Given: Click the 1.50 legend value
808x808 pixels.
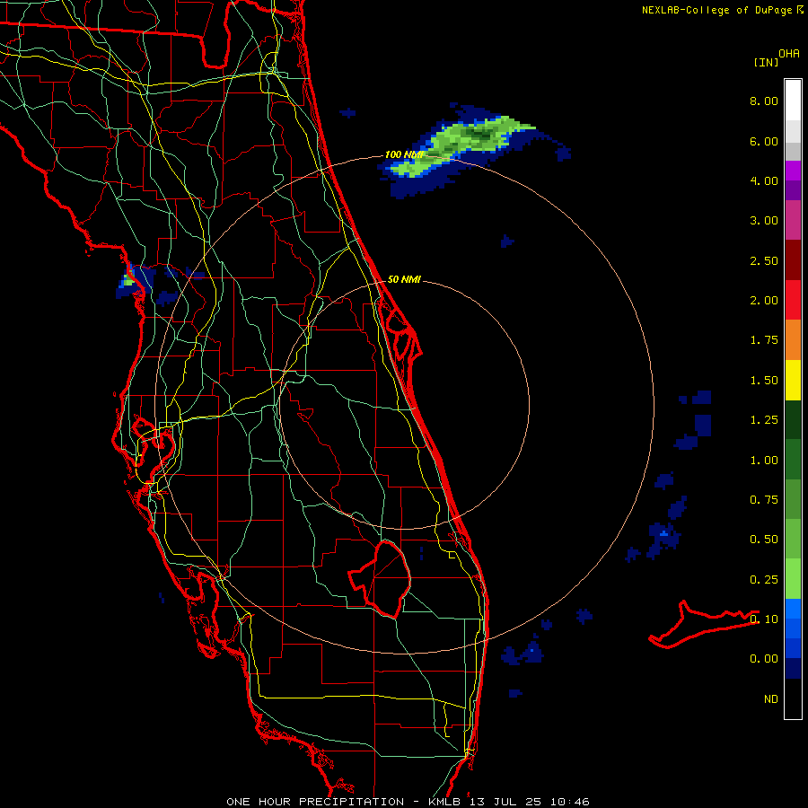Looking at the screenshot, I should [x=764, y=381].
